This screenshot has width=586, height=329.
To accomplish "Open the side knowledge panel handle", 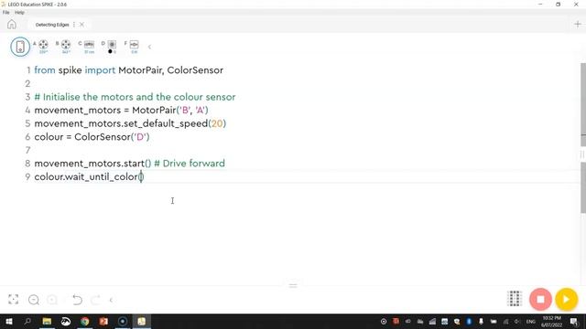I will click(x=582, y=154).
